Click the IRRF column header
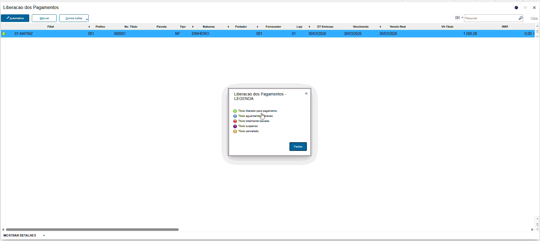Screen dimensions: 540x241 click(x=505, y=26)
